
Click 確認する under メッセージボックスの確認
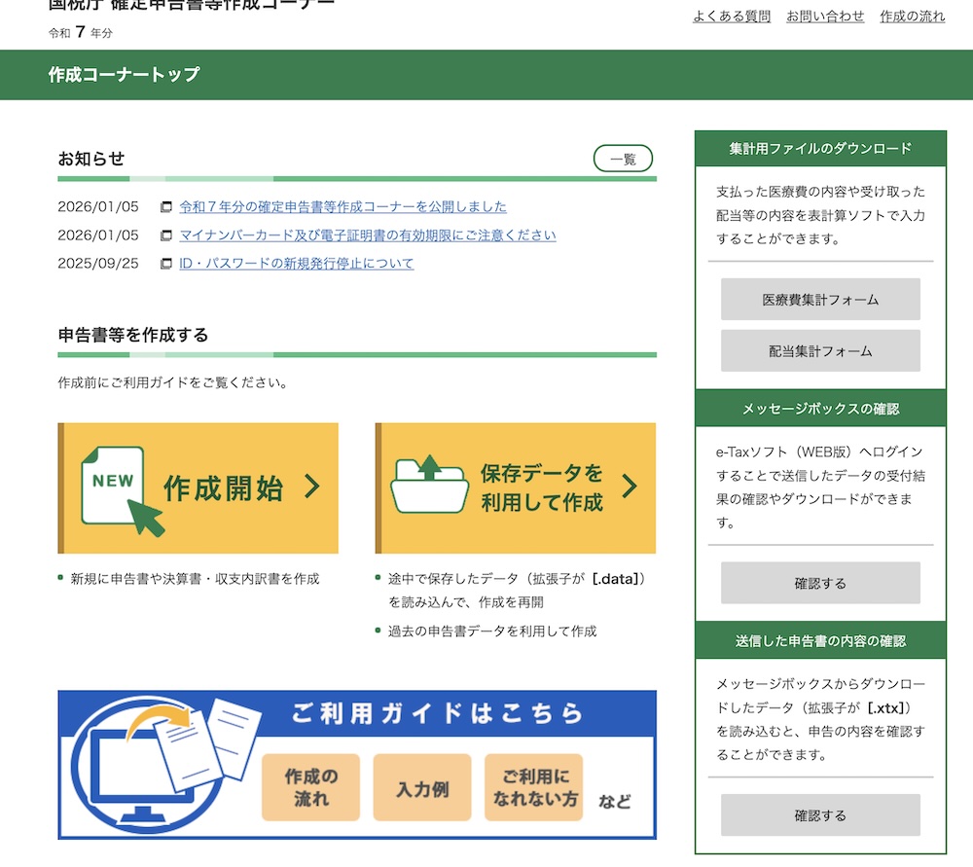819,583
